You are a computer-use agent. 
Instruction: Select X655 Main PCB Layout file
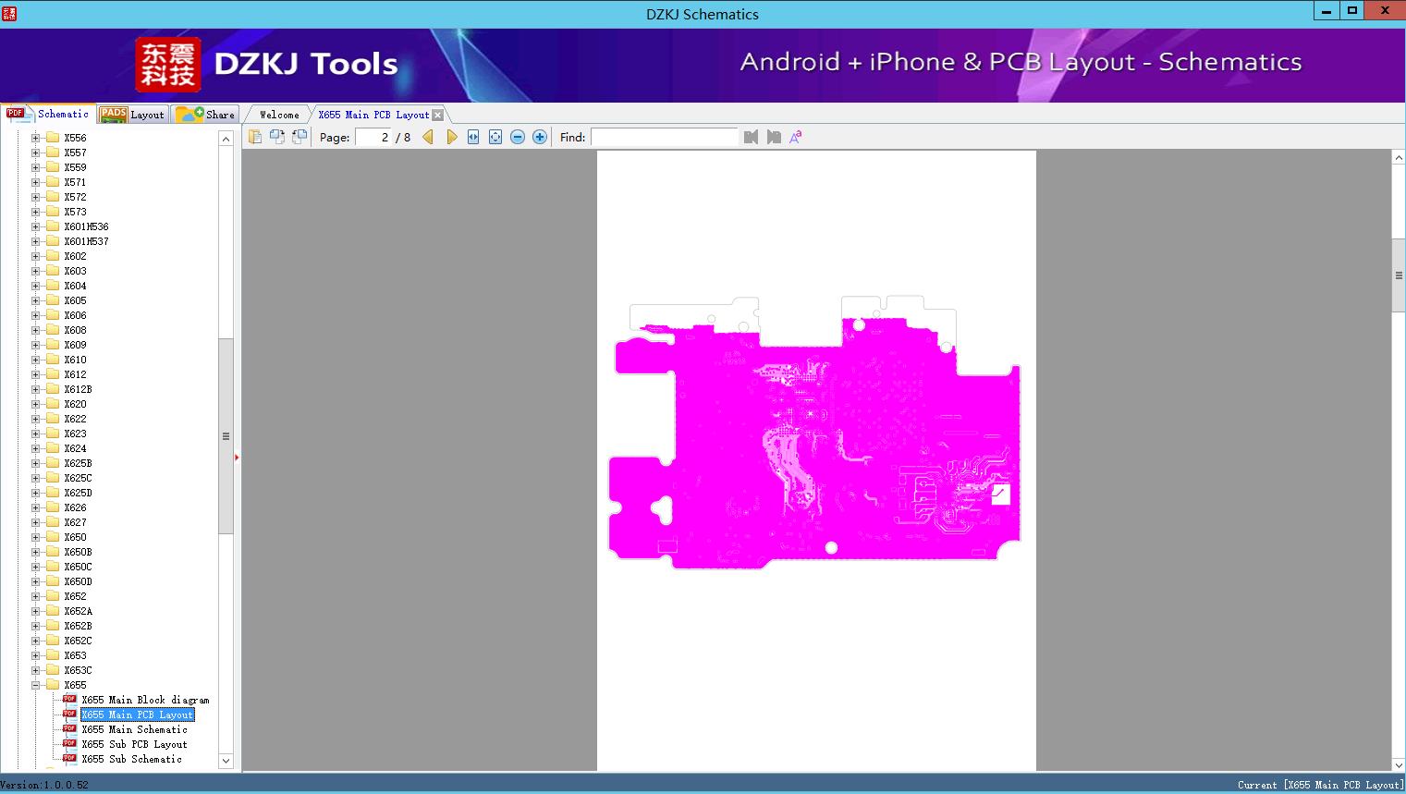(x=138, y=715)
